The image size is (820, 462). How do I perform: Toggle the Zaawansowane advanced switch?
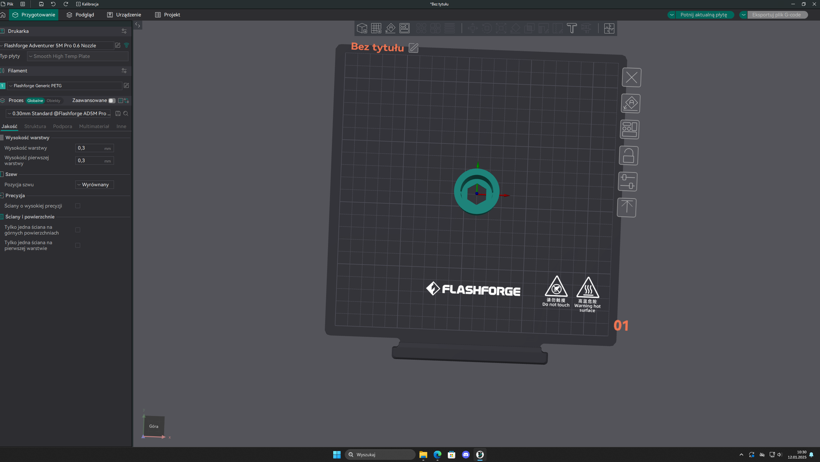[x=111, y=101]
